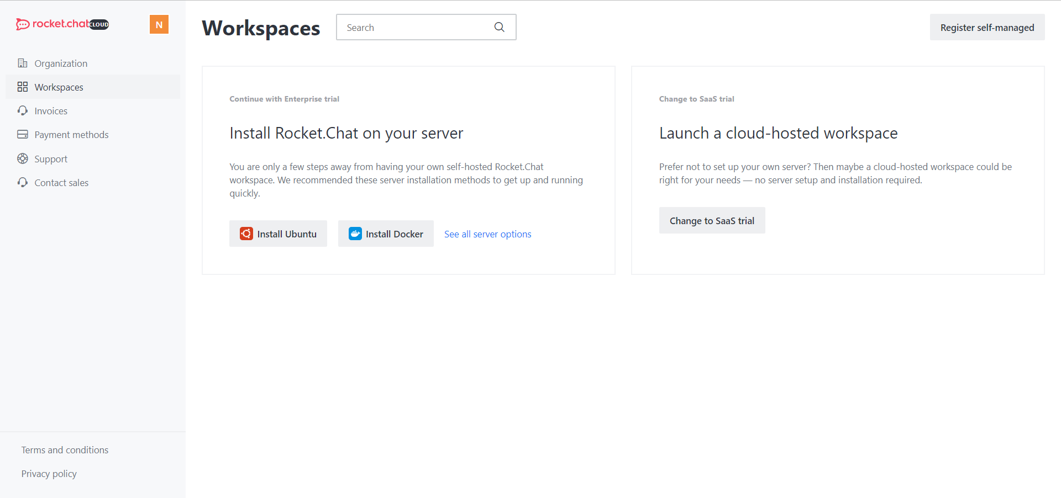Click the Ubuntu logo icon
This screenshot has width=1061, height=498.
pos(246,234)
